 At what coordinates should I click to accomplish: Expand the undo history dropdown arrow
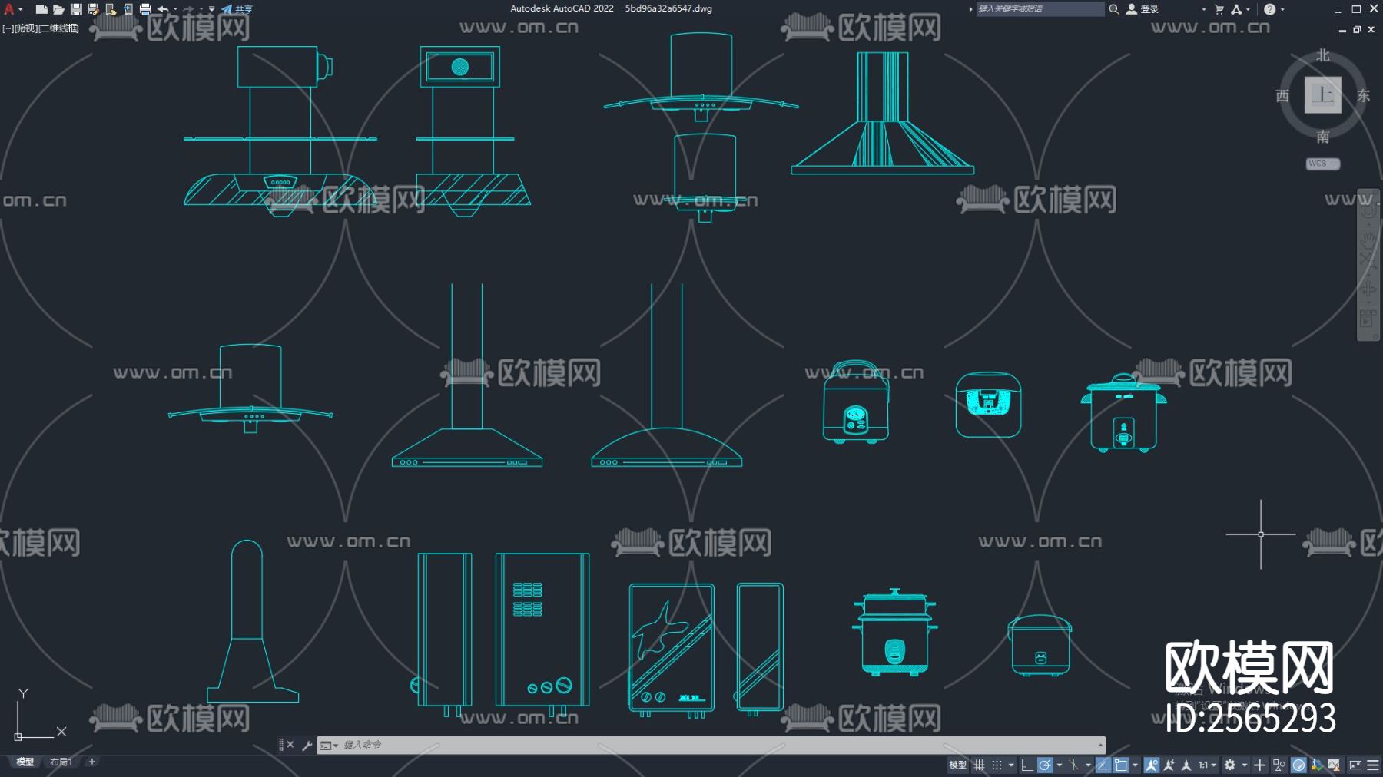(x=176, y=9)
